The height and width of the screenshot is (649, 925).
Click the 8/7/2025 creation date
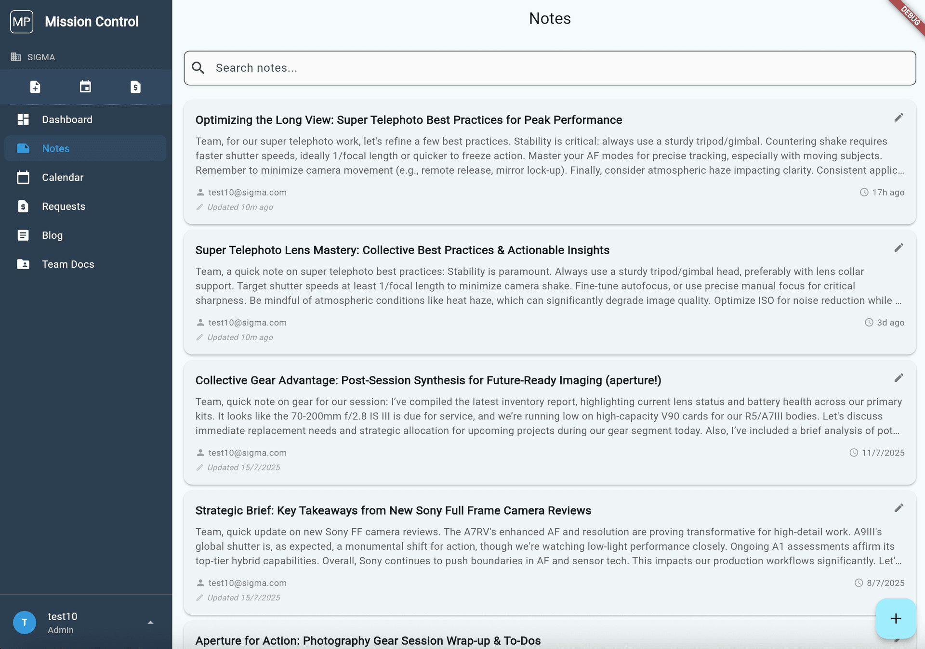click(885, 583)
